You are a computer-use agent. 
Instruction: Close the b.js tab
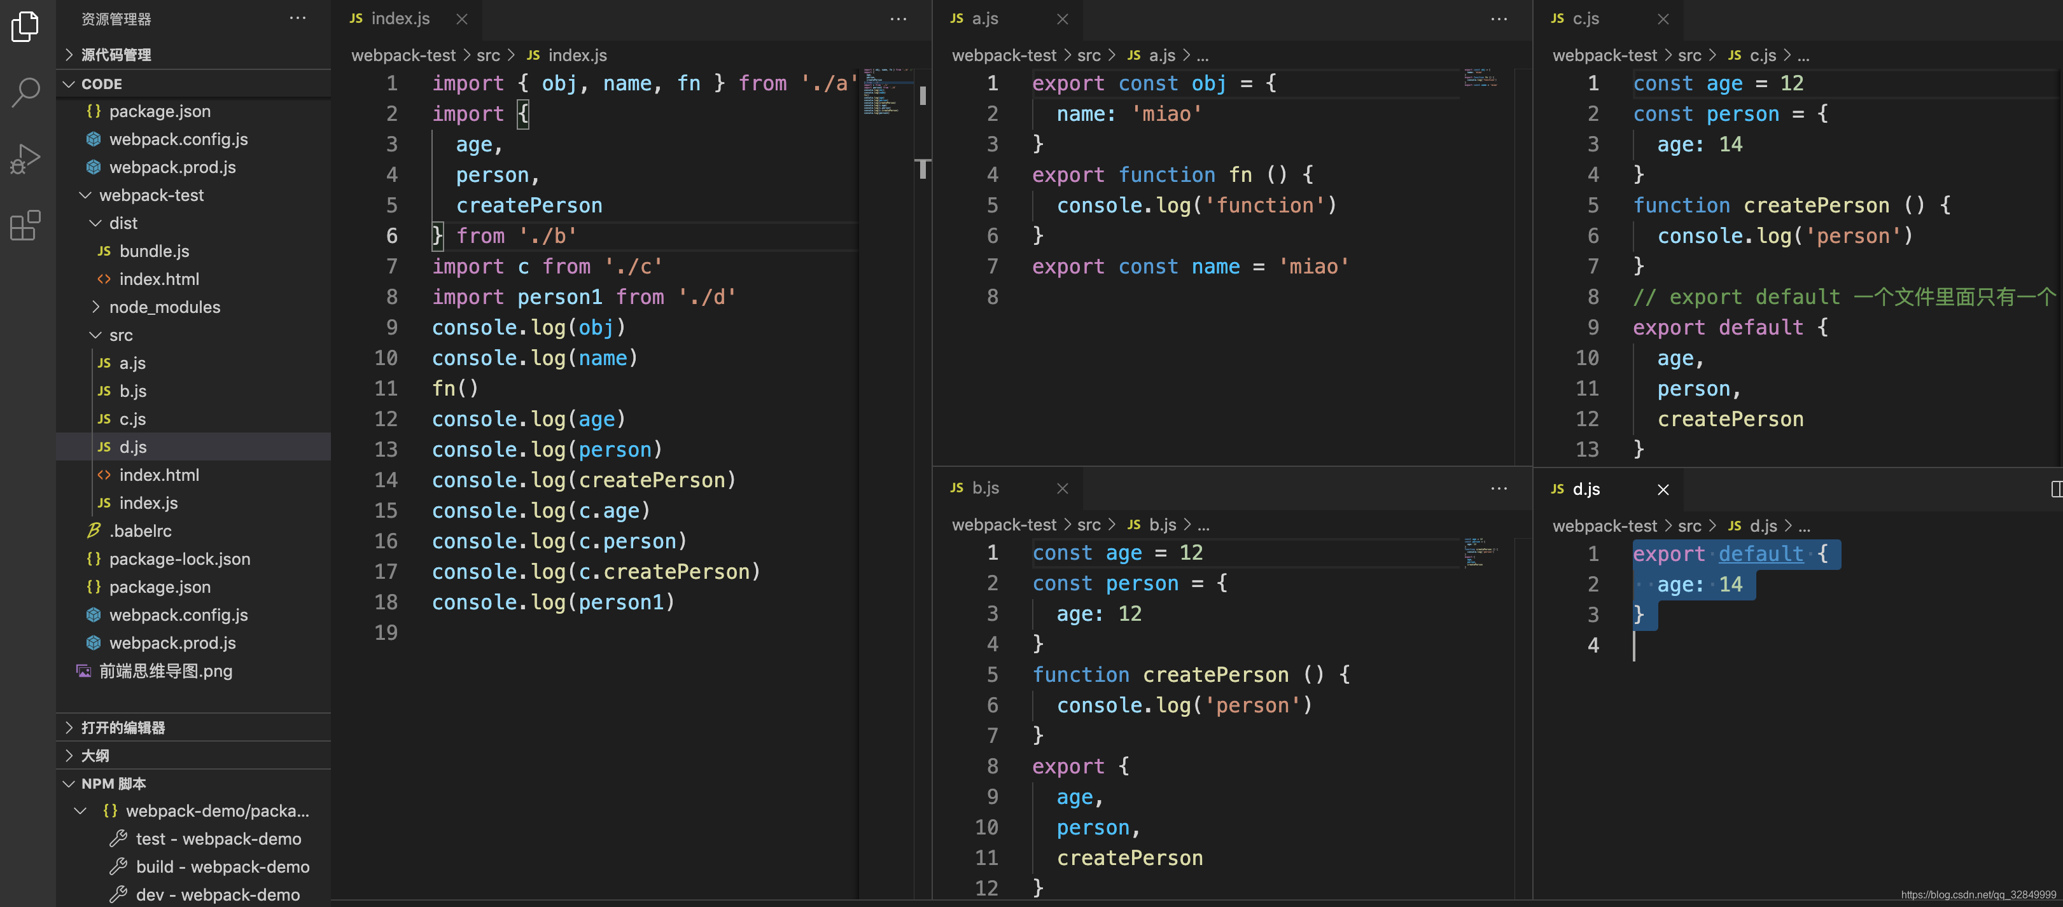coord(1063,488)
